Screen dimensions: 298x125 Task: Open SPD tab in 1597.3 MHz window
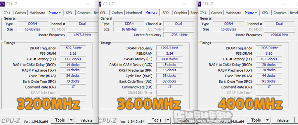click(x=69, y=13)
